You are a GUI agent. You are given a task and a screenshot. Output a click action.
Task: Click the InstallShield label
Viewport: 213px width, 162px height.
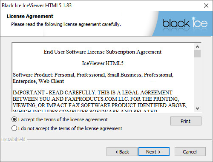[13, 139]
